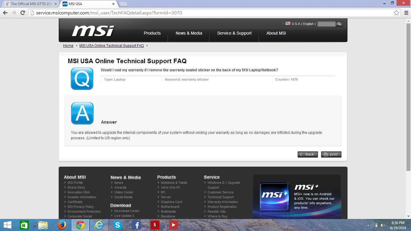
Task: Go to the Home breadcrumb link
Action: point(68,46)
